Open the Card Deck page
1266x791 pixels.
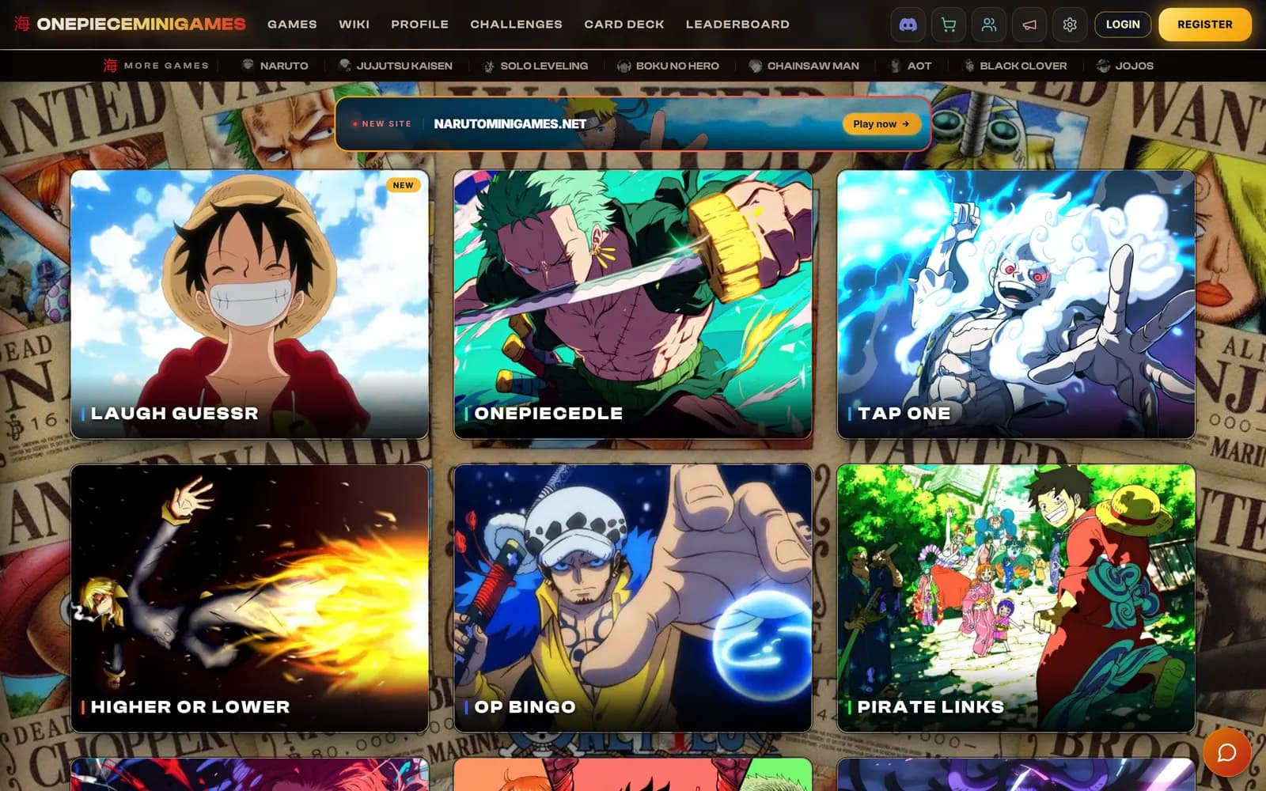tap(624, 25)
